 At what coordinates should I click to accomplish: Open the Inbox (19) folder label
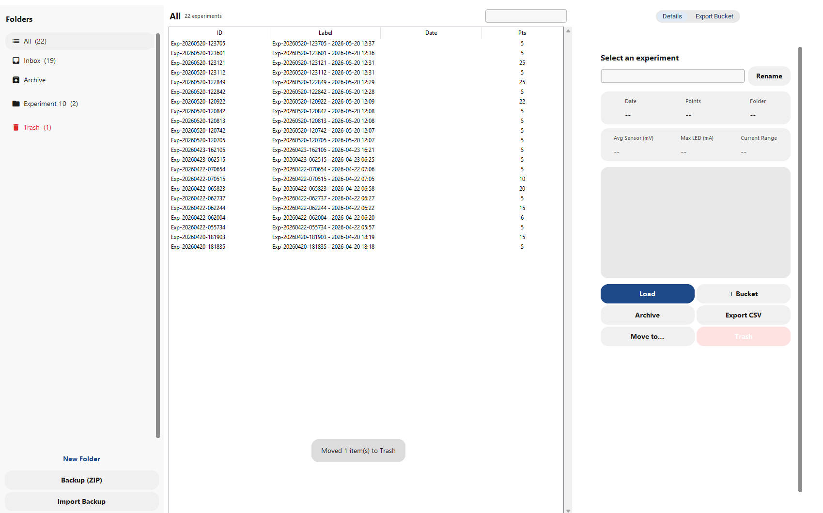(x=40, y=60)
